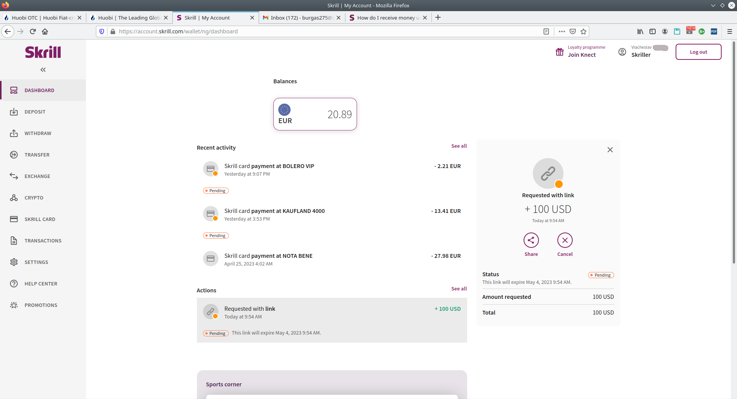
Task: Click the Deposit icon in sidebar
Action: pos(14,112)
